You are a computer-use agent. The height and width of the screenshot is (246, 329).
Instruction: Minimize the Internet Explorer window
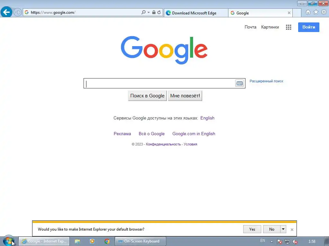[302, 3]
